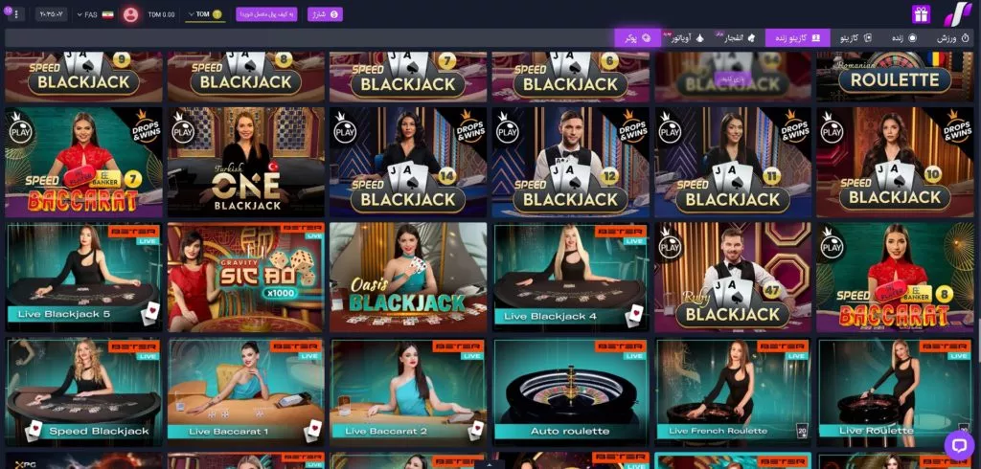Click the PLAY badge on Turkish ONE Blackjack

183,131
